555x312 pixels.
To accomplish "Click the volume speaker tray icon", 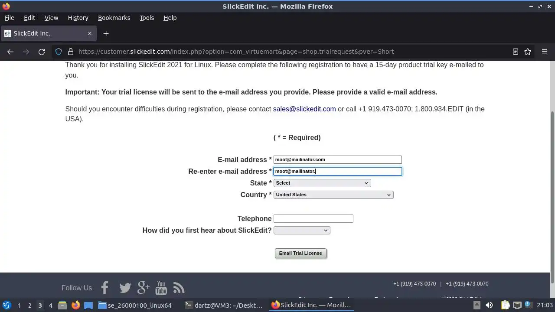I will [x=489, y=305].
